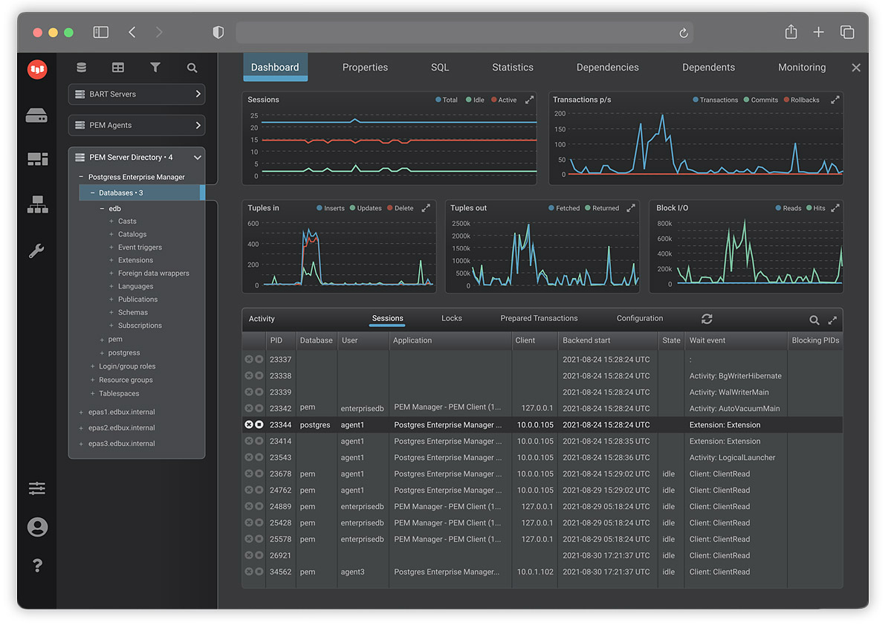This screenshot has height=634, width=891.
Task: Cancel query stop icon for PID 23344
Action: tap(259, 425)
